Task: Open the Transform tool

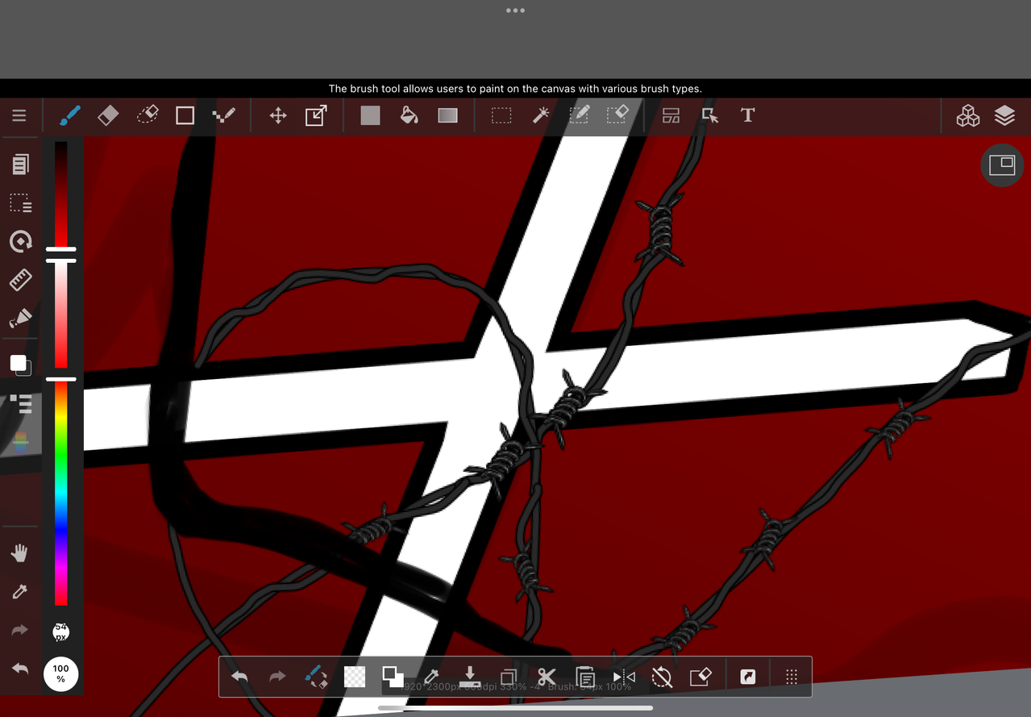Action: pos(316,115)
